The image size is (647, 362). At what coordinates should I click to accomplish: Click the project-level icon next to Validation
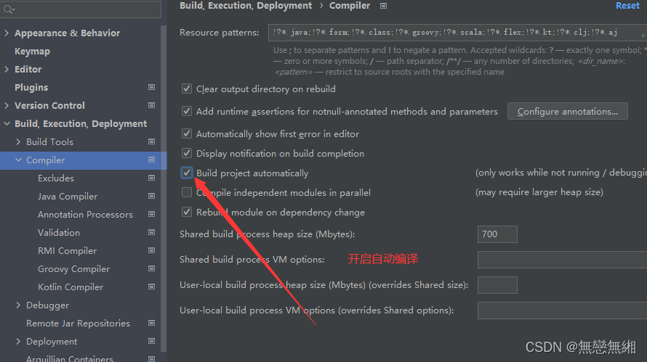coord(151,232)
